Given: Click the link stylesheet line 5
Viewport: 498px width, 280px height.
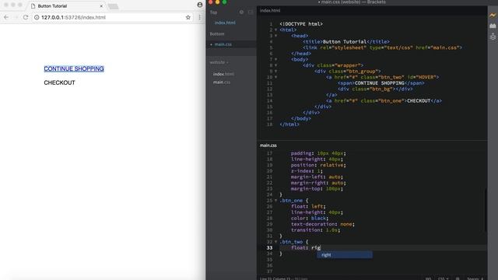Looking at the screenshot, I should click(x=382, y=47).
